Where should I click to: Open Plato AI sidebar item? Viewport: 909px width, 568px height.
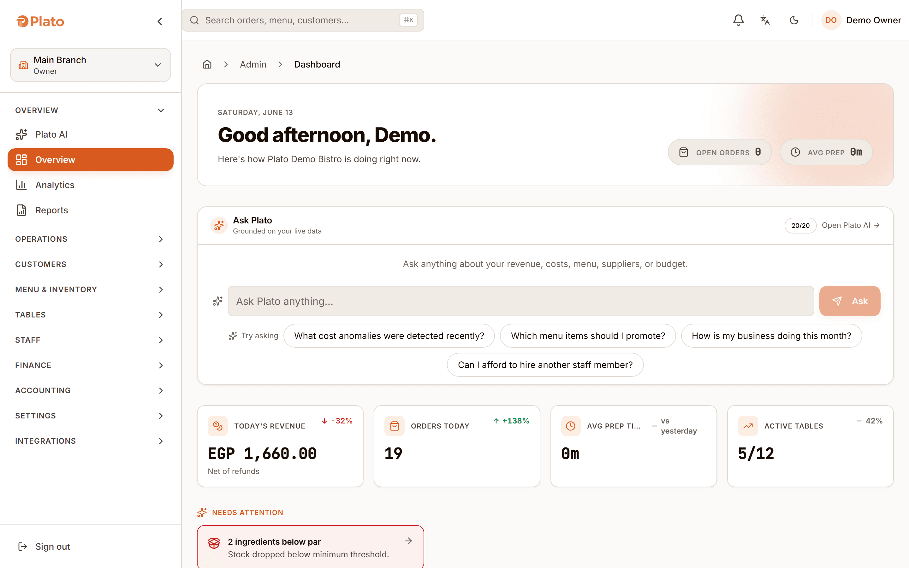[91, 134]
